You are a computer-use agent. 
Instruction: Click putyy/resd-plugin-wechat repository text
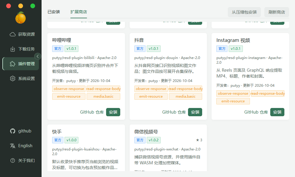pos(156,149)
